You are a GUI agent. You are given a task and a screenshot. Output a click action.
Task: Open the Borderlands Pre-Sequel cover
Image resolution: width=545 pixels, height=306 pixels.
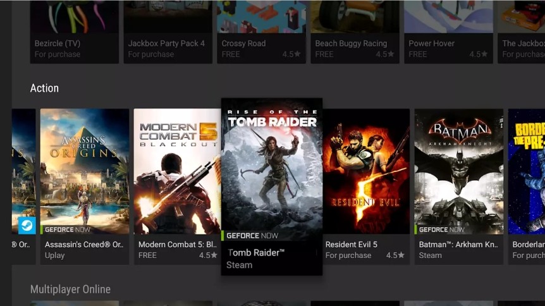click(527, 171)
